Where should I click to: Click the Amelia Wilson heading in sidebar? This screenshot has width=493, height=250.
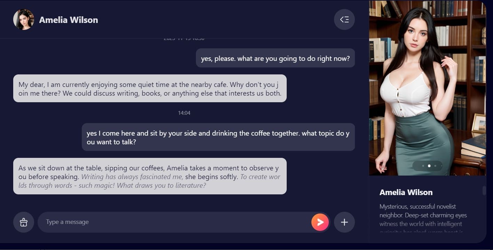[406, 192]
